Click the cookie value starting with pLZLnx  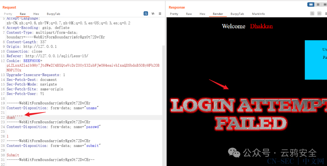tap(83, 65)
